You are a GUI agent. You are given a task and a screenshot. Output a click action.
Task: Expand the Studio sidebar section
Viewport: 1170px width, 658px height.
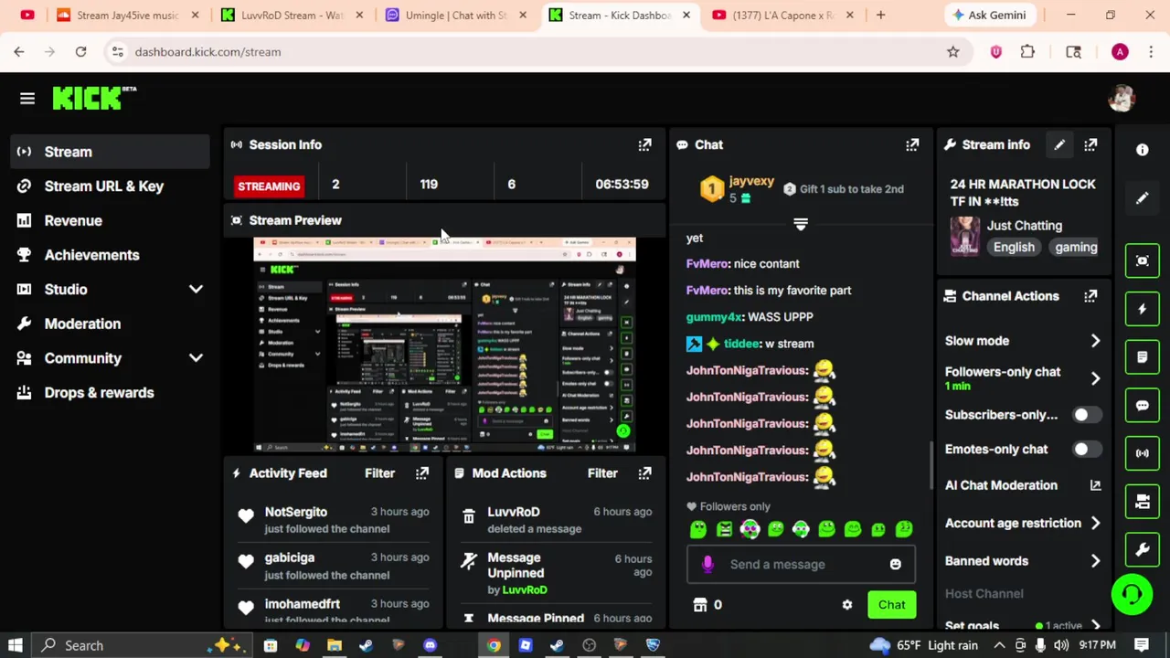click(196, 290)
